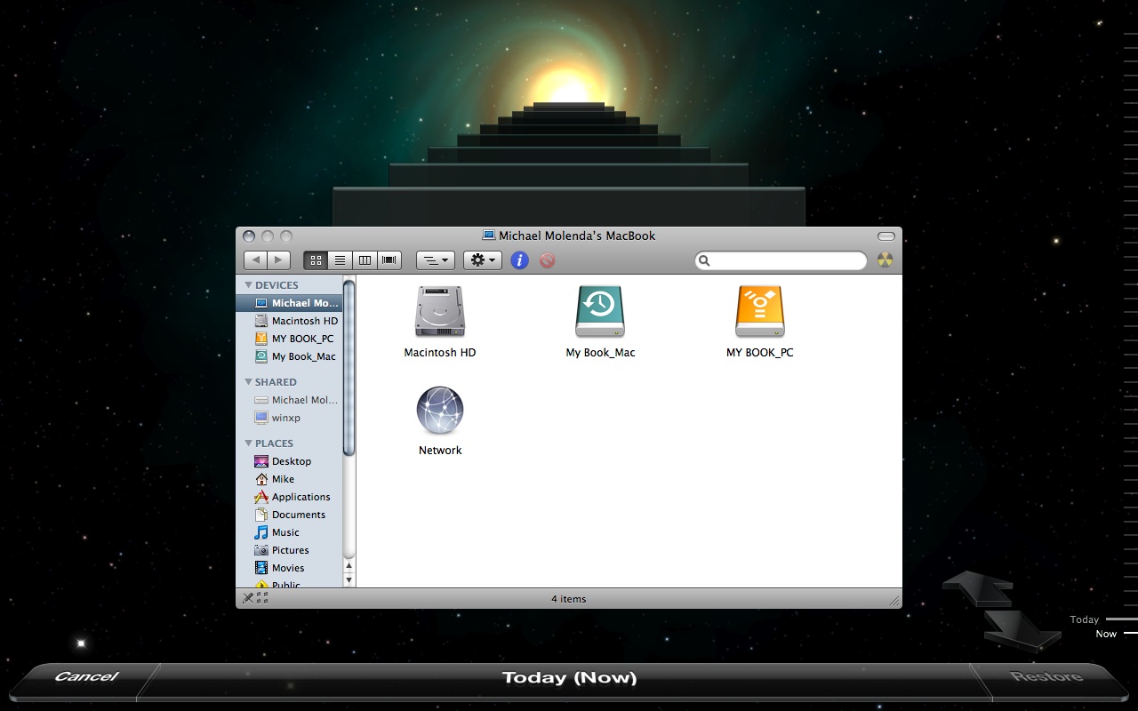Collapse the SHARED section
The image size is (1138, 711).
pos(249,382)
